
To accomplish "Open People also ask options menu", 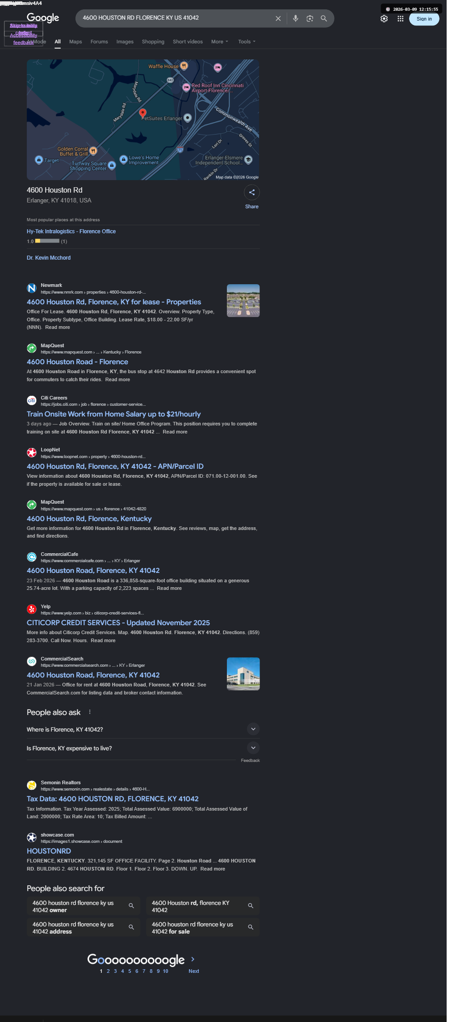I will coord(90,712).
